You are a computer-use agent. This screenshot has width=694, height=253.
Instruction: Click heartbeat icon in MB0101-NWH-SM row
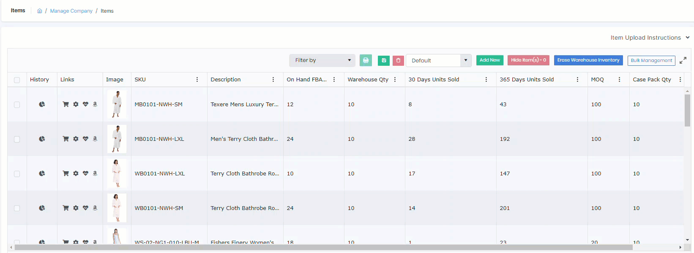coord(85,104)
